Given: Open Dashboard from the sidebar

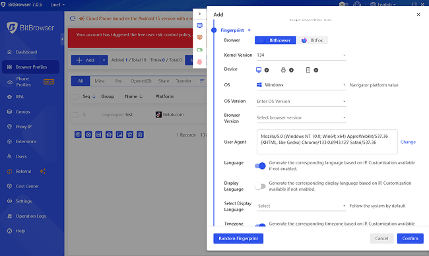Looking at the screenshot, I should tap(26, 52).
